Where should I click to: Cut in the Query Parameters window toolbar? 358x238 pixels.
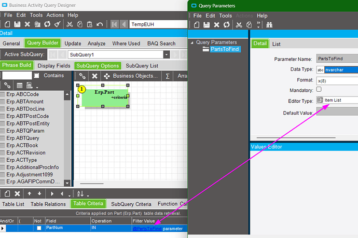coord(239,25)
